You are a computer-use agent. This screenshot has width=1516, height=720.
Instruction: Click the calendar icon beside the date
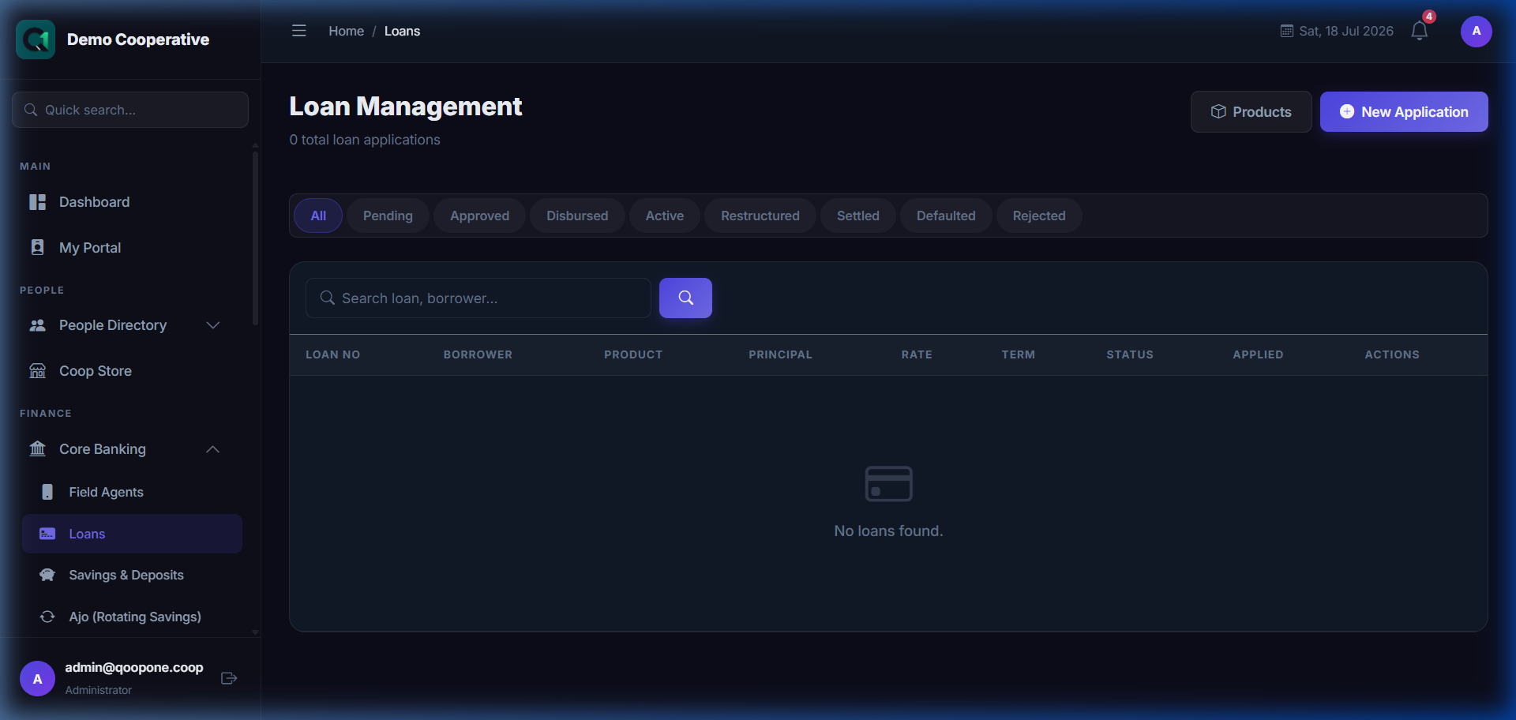[1286, 31]
